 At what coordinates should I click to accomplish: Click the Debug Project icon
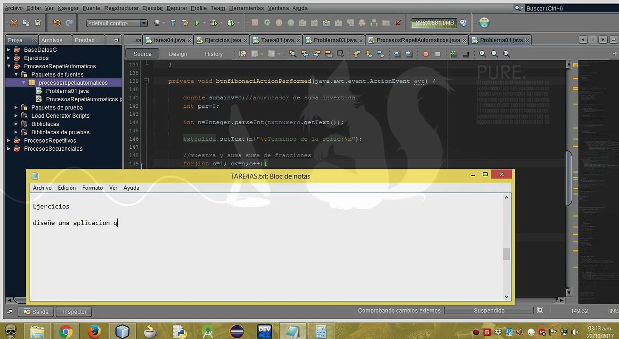click(x=214, y=23)
